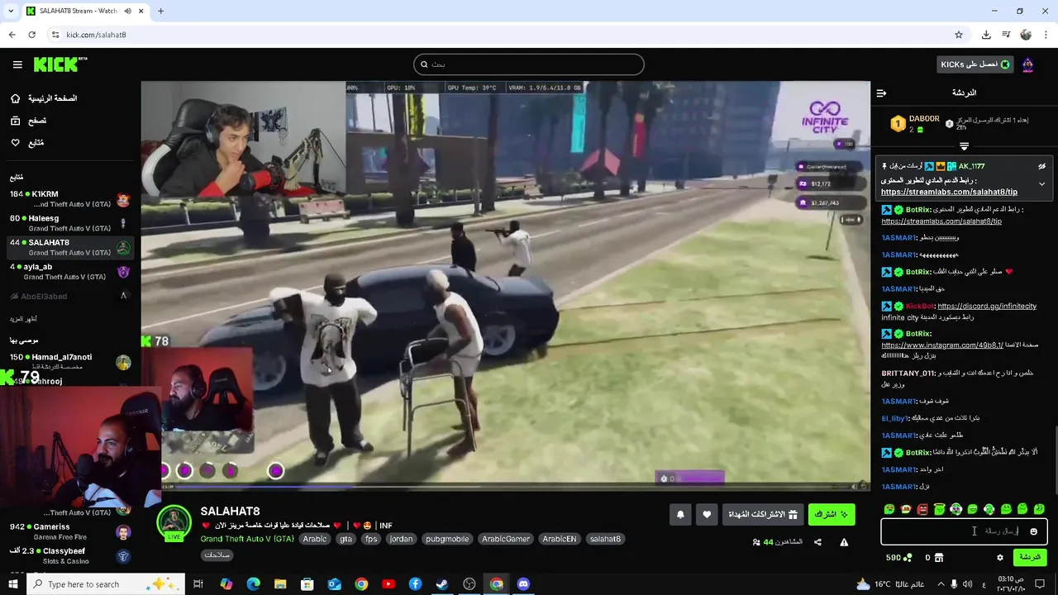The width and height of the screenshot is (1058, 595).
Task: Expand the gift leaderboard chevron
Action: point(964,146)
